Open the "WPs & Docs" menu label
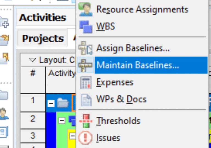This screenshot has width=211, height=148. 121,99
